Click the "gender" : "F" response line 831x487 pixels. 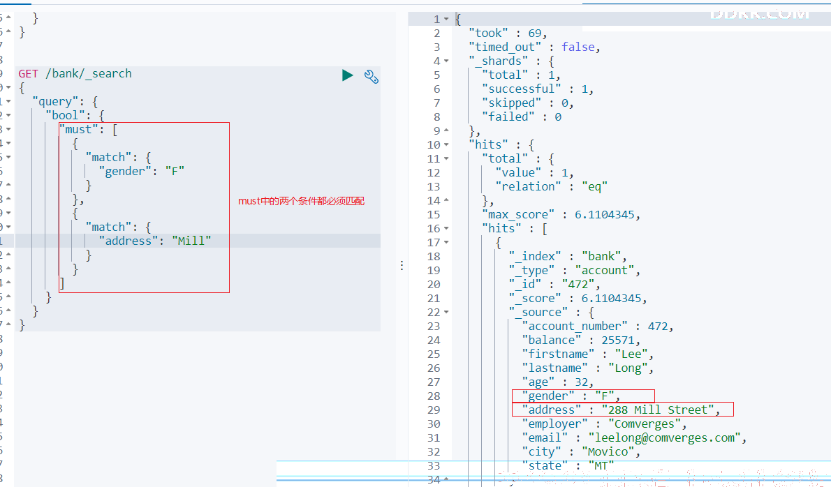pos(571,396)
